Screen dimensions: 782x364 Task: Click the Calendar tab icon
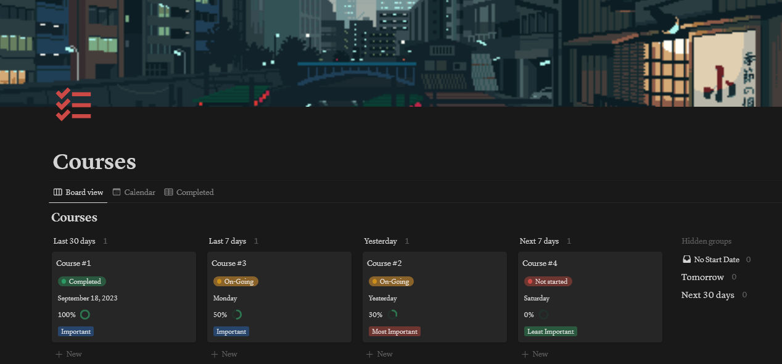[x=117, y=192]
